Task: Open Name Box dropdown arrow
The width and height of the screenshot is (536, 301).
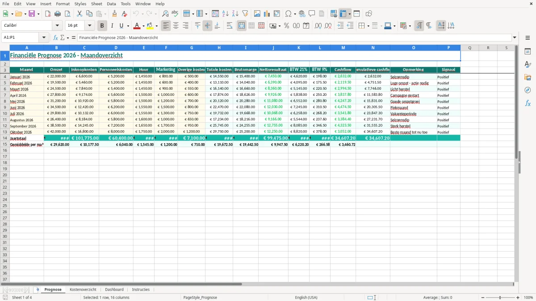Action: click(44, 38)
